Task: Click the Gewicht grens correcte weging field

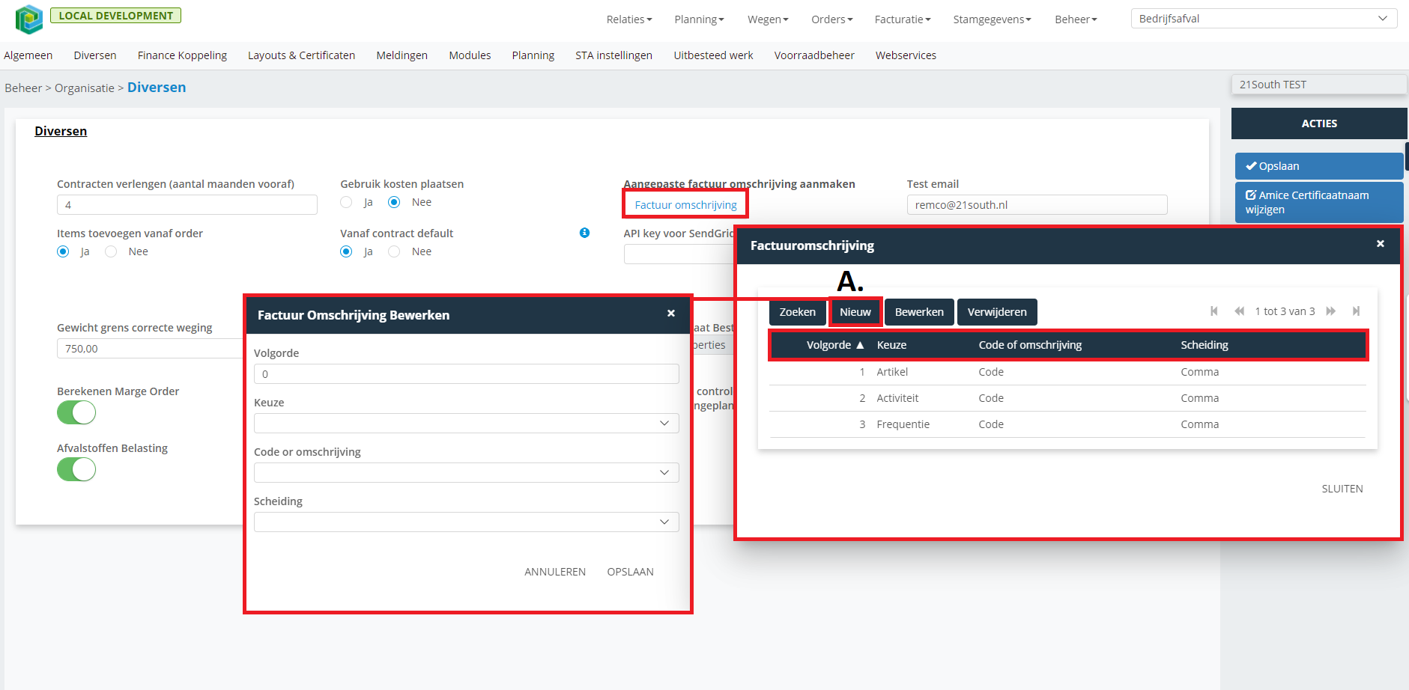Action: 151,349
